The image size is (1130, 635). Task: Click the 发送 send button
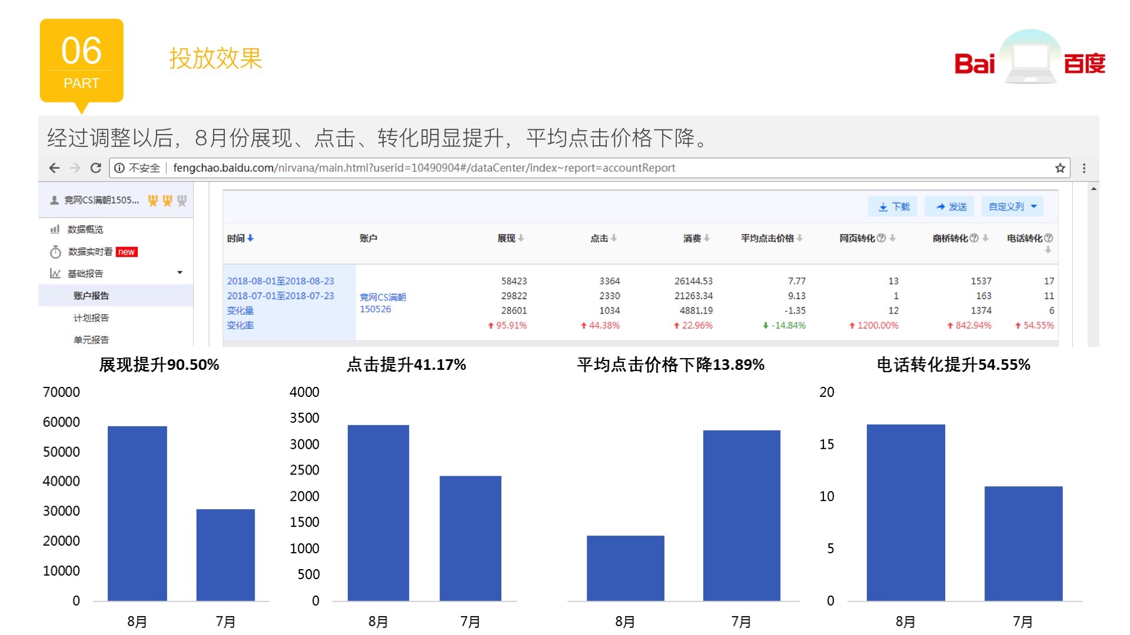(x=950, y=206)
